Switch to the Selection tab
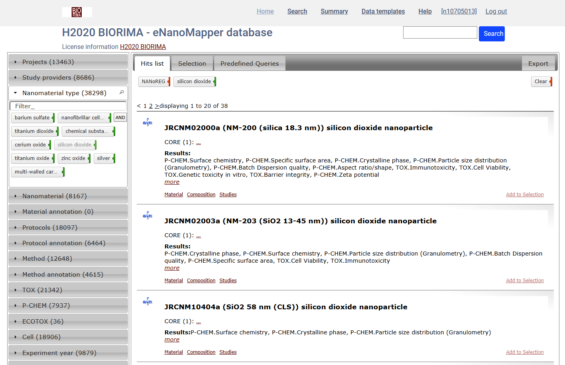The width and height of the screenshot is (565, 365). [192, 64]
